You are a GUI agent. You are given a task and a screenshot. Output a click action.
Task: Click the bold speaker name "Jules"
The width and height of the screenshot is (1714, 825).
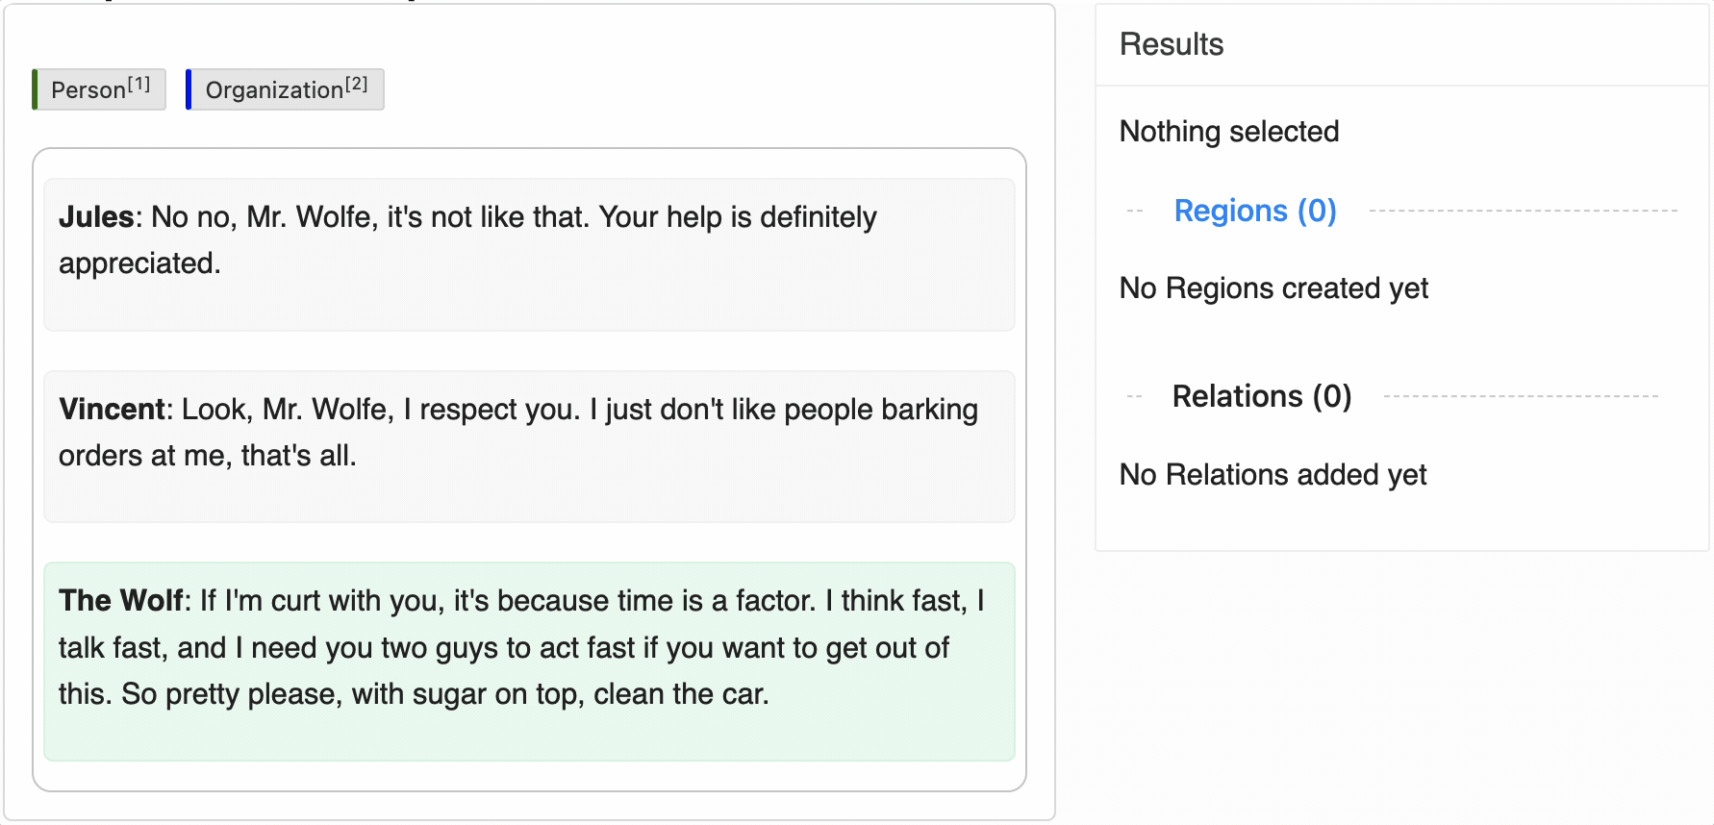pos(96,217)
